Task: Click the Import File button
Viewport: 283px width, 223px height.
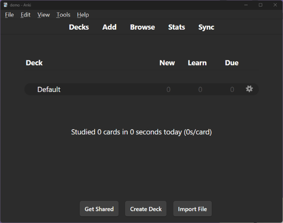Action: 192,209
